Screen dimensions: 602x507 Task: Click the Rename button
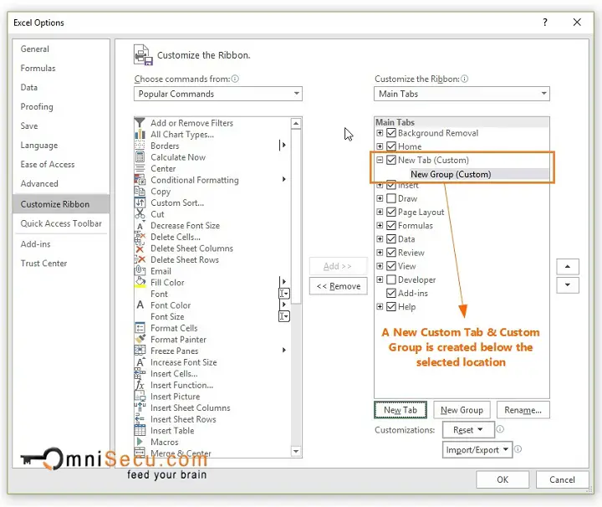(523, 410)
